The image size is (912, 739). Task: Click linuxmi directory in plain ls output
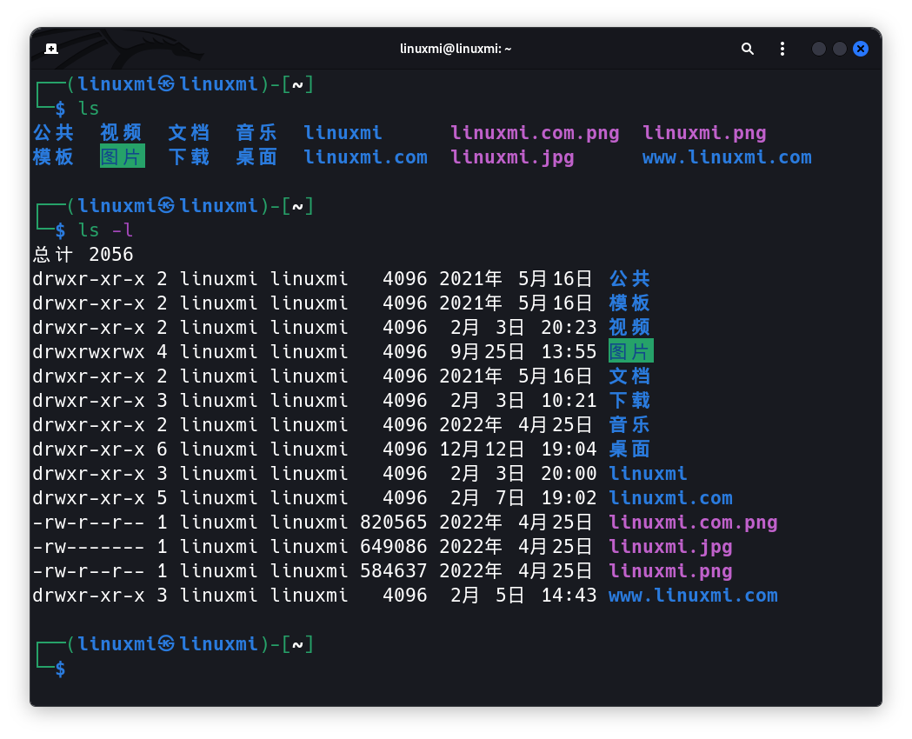coord(343,133)
